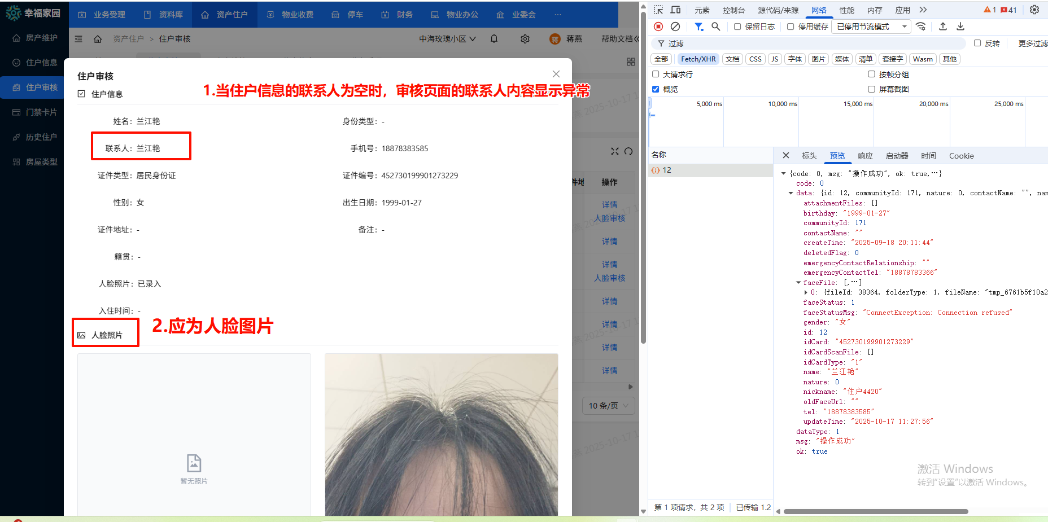Stop recording network log (red record icon)
The width and height of the screenshot is (1048, 522).
coord(658,27)
